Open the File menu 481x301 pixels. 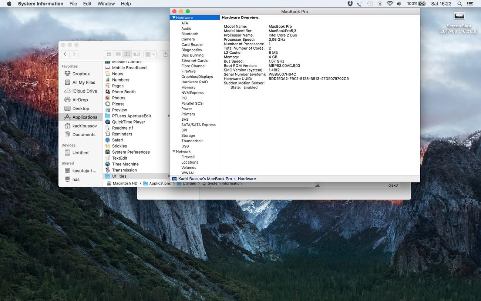click(73, 4)
